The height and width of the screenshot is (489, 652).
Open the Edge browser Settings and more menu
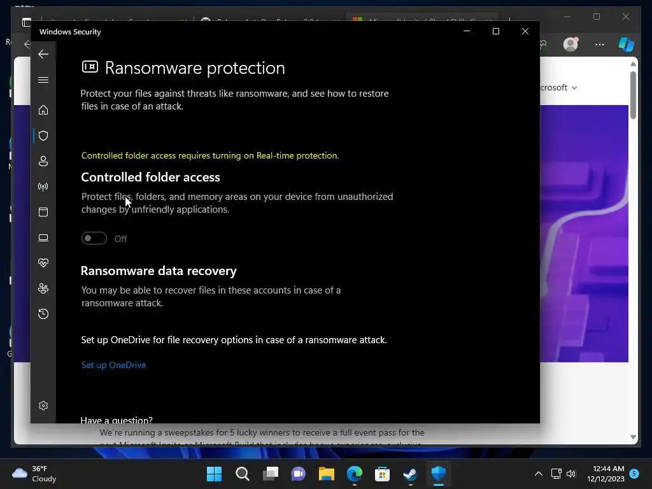click(x=600, y=45)
